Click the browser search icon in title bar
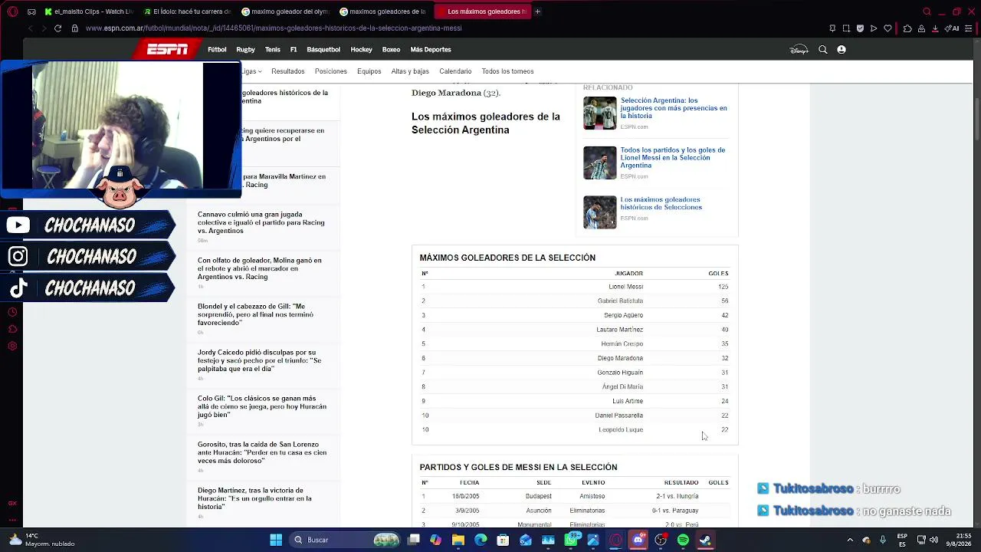This screenshot has width=981, height=552. click(927, 11)
